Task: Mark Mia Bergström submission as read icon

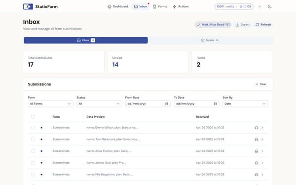Action: pyautogui.click(x=257, y=175)
